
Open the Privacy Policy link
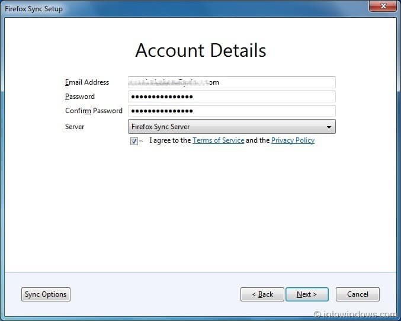[293, 140]
